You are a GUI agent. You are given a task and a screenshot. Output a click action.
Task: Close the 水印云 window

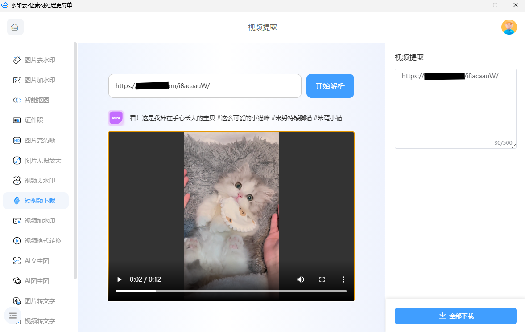515,5
